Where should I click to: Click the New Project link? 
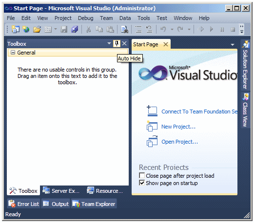[178, 127]
